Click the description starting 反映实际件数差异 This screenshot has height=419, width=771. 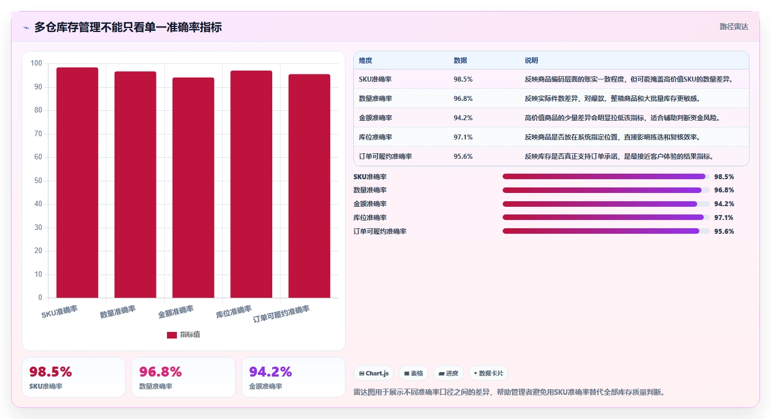(613, 99)
